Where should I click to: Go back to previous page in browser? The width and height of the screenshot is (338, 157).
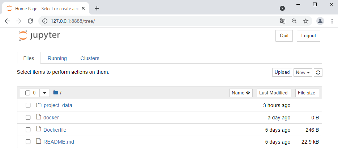(x=7, y=21)
